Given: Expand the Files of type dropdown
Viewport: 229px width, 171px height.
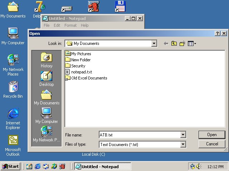Looking at the screenshot, I should [x=183, y=145].
